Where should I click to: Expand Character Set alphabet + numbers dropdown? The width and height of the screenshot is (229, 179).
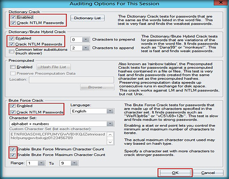tap(110, 124)
